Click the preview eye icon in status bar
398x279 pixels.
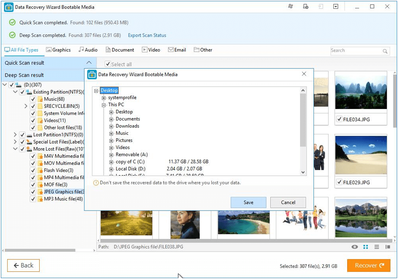pyautogui.click(x=354, y=247)
